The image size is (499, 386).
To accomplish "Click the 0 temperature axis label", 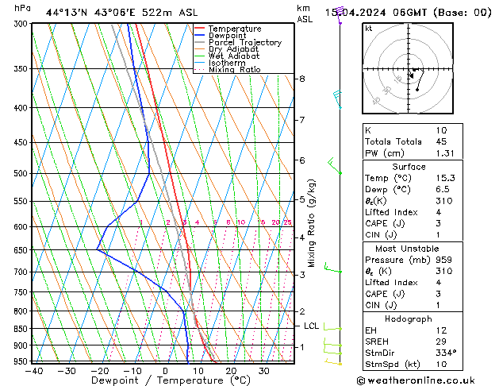I will [166, 372].
